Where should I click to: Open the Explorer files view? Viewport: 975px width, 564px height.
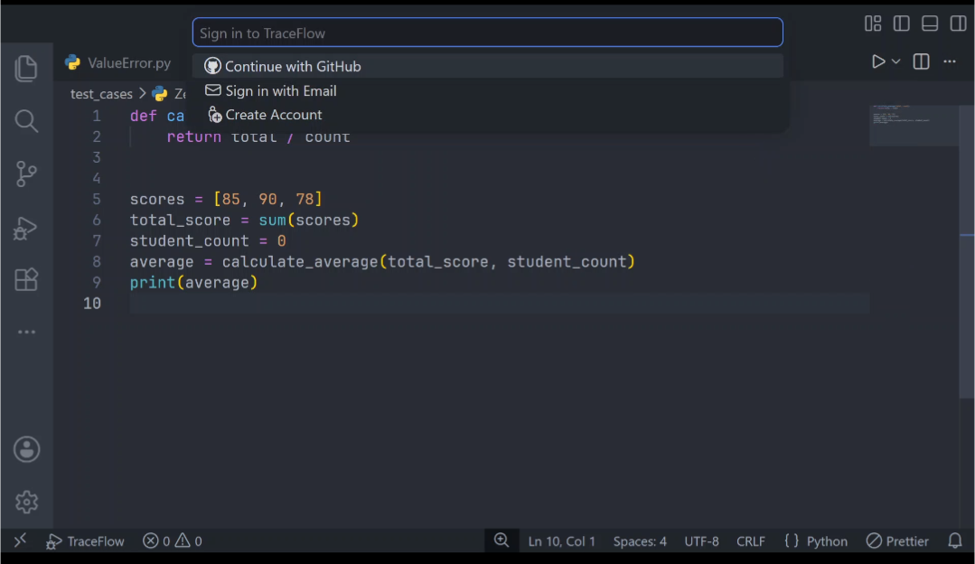pyautogui.click(x=26, y=69)
